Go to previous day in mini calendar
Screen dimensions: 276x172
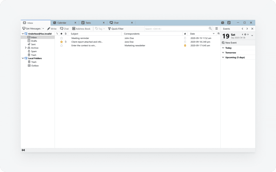tap(242, 35)
